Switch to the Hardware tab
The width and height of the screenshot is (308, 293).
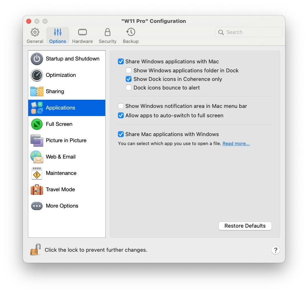[82, 36]
